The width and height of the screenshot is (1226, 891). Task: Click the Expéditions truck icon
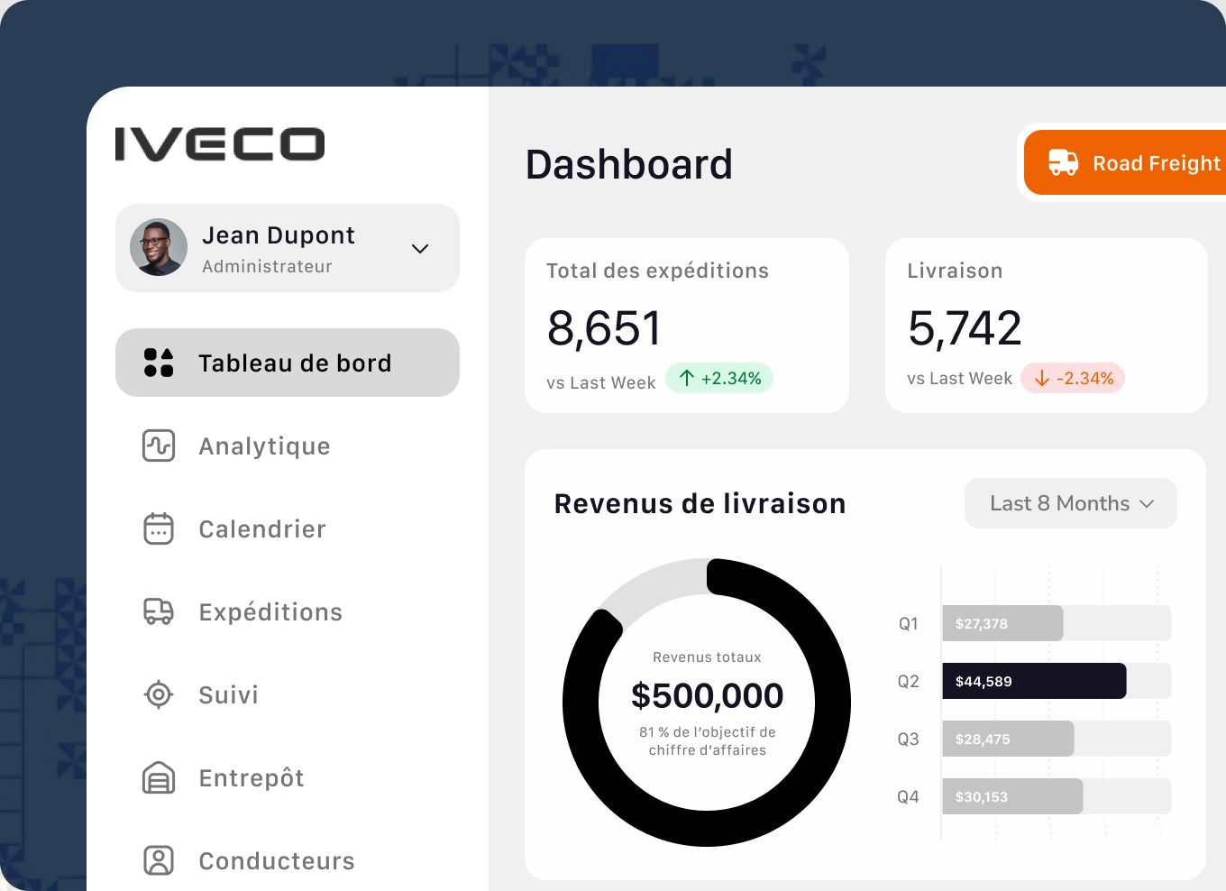click(x=159, y=611)
